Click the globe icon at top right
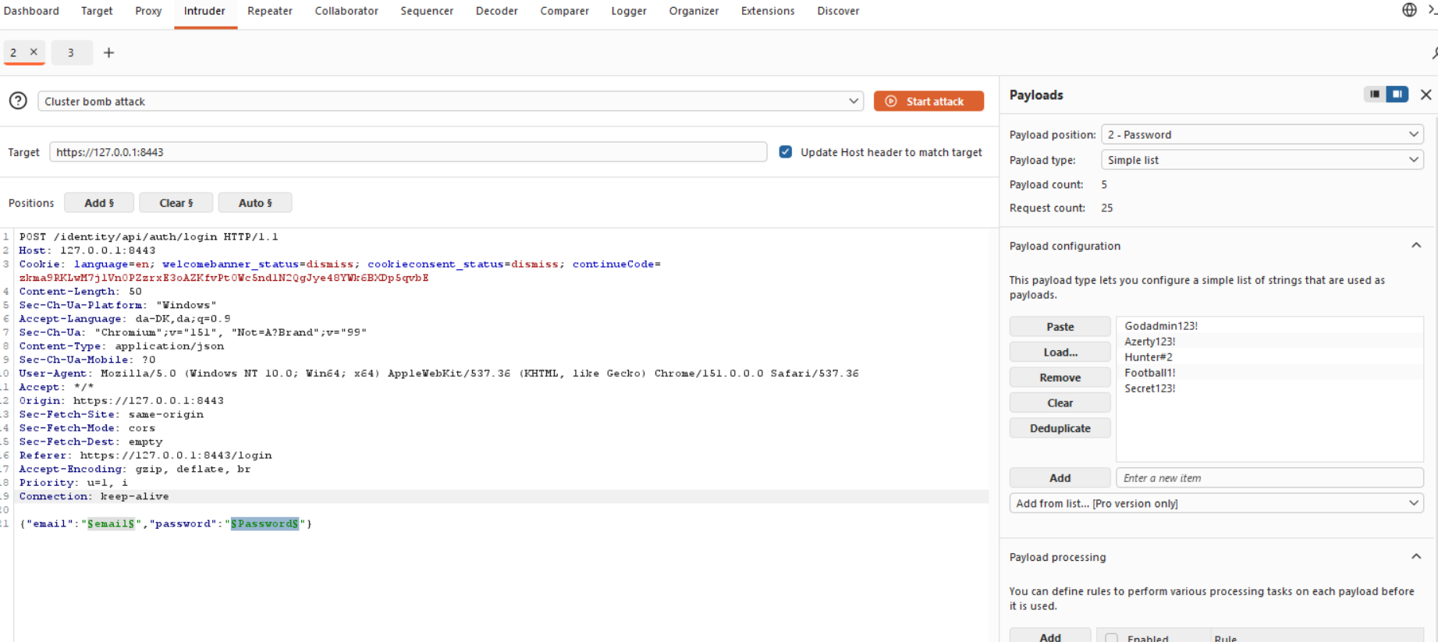 pos(1409,10)
